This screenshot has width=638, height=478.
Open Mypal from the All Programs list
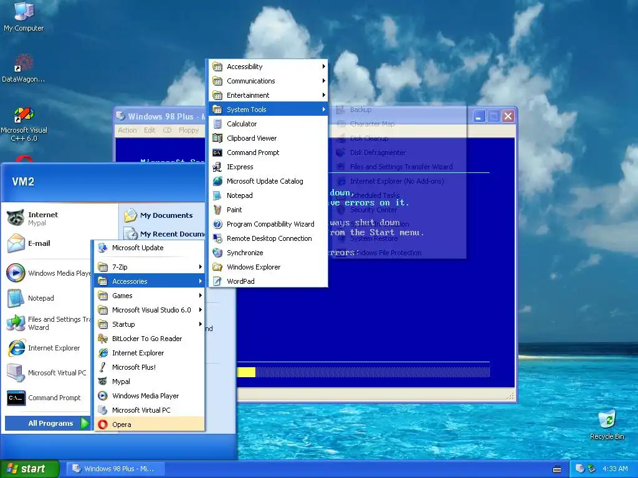coord(150,382)
